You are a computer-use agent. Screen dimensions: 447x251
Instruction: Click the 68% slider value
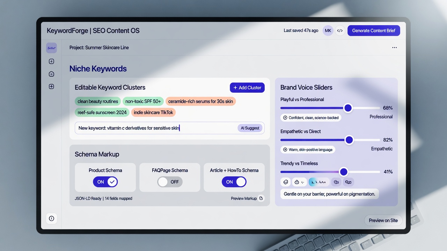[388, 108]
